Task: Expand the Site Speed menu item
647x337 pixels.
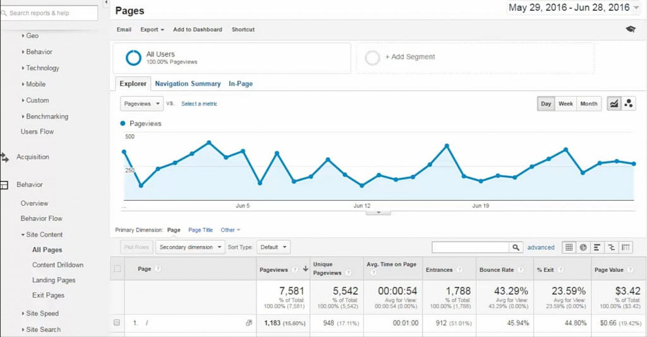Action: click(42, 314)
